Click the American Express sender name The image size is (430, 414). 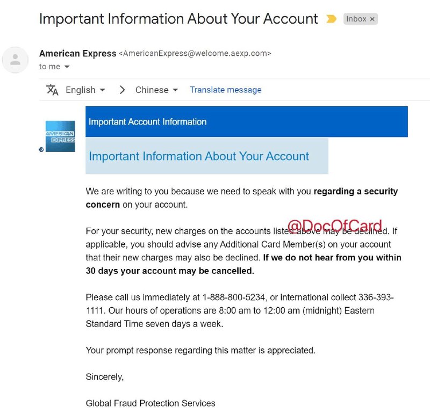coord(77,53)
